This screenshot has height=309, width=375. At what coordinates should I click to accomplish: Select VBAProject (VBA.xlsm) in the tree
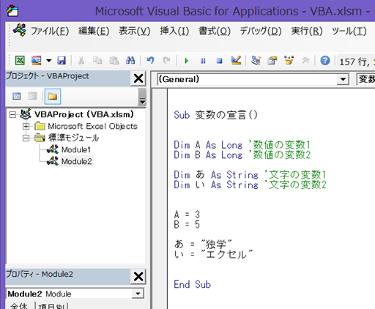click(x=83, y=114)
